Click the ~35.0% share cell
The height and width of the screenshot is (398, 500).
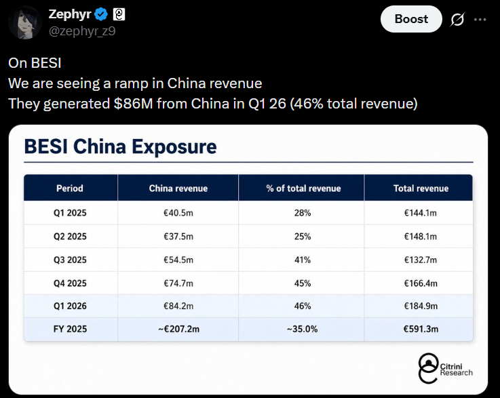point(303,329)
